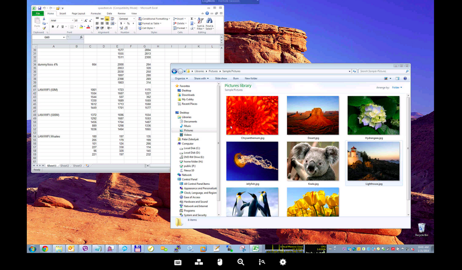Select Downloads in the Favorites tree
This screenshot has height=270, width=462.
click(188, 95)
